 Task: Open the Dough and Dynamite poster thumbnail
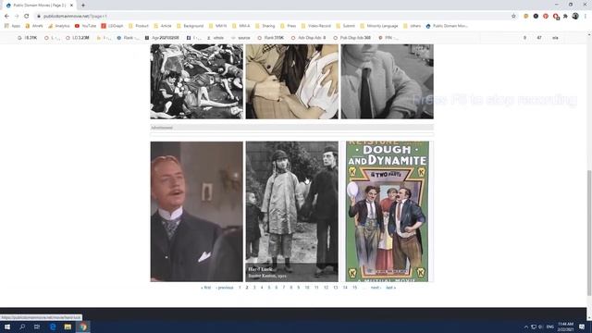click(x=388, y=212)
